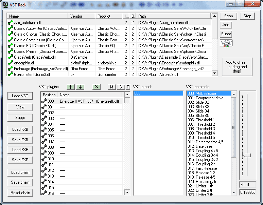Select preset 000: in VST preset list
The height and width of the screenshot is (205, 263).
tap(158, 93)
